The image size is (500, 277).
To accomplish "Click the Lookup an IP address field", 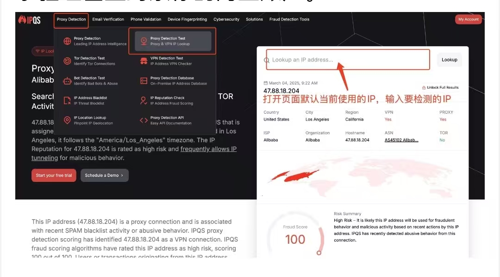I will click(348, 60).
